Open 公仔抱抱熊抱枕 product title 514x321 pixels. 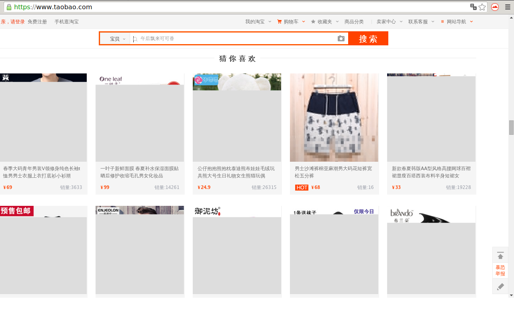236,172
